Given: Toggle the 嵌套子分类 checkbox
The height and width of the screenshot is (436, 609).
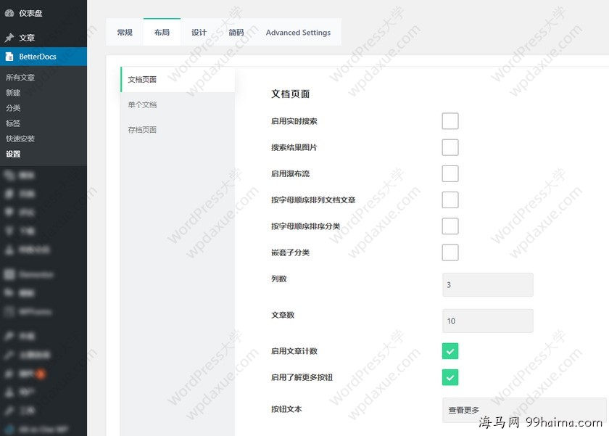Looking at the screenshot, I should click(450, 252).
